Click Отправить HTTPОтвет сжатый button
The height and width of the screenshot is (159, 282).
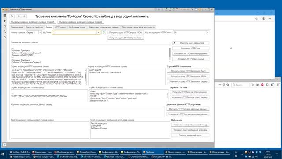point(191,59)
